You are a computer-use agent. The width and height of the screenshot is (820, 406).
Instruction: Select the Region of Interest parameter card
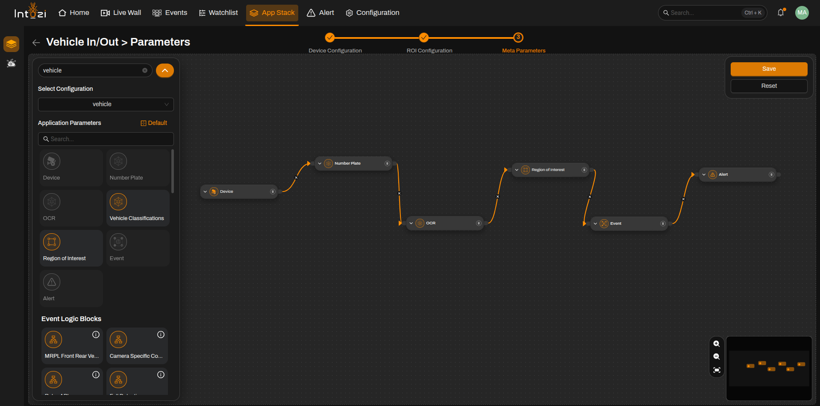point(71,248)
